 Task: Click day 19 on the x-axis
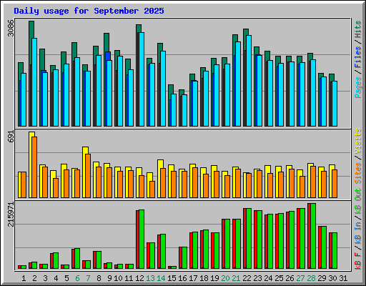pyautogui.click(x=214, y=278)
